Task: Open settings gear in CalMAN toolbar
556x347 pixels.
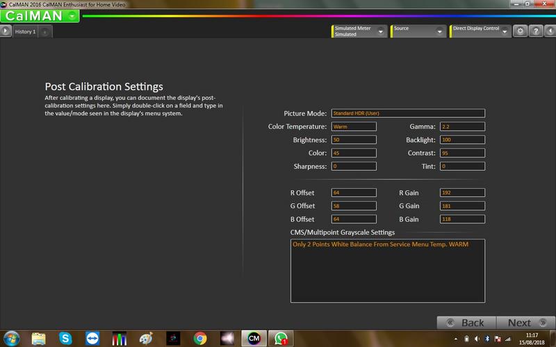Action: click(x=520, y=31)
